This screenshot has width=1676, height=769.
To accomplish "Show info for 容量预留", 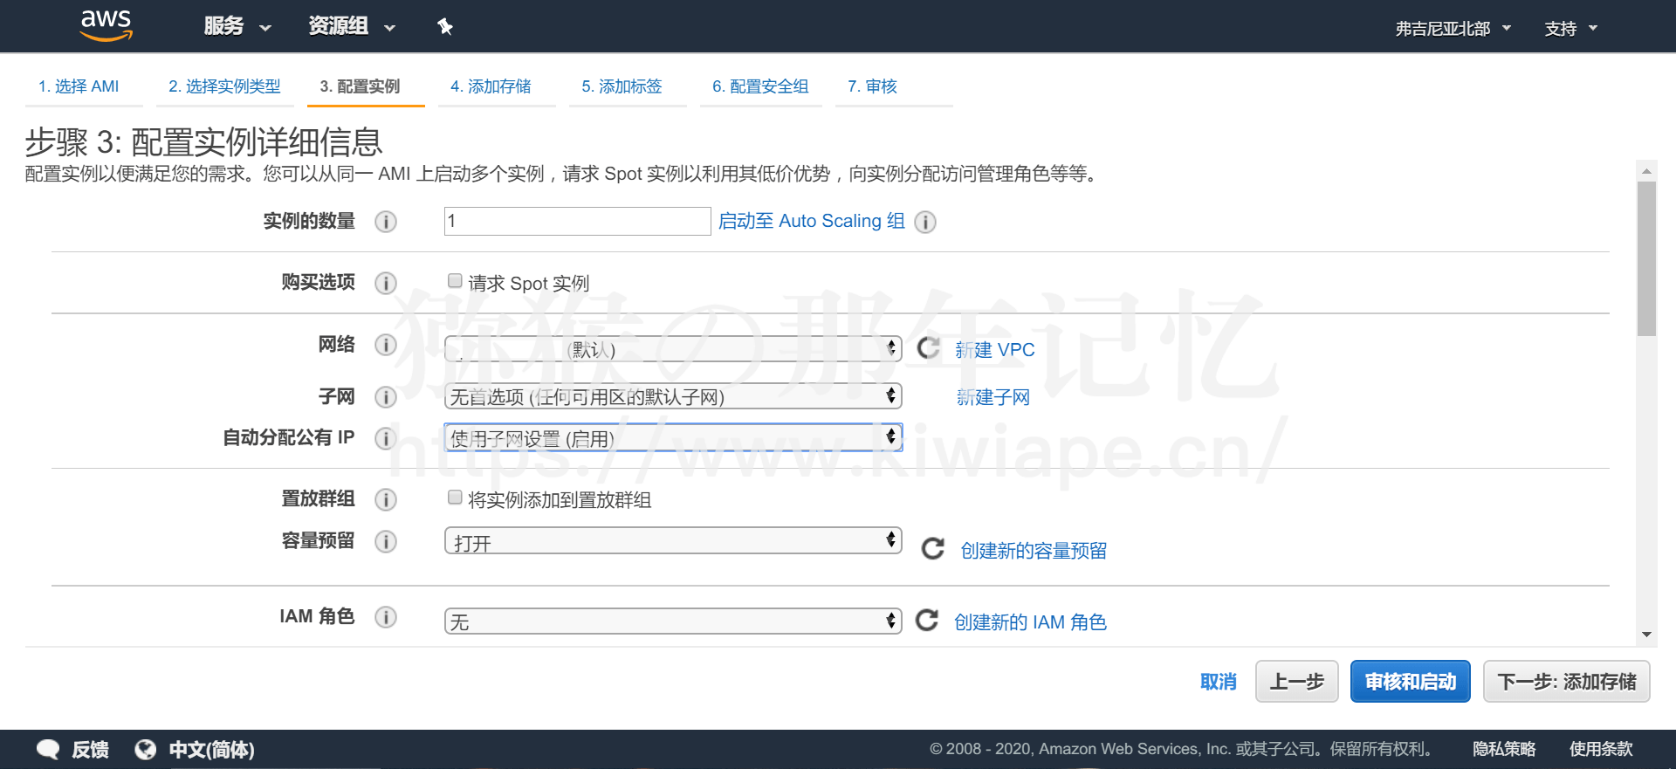I will pos(386,541).
